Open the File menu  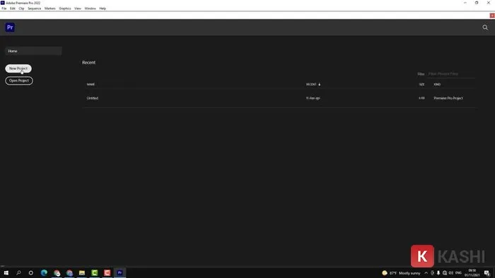[x=4, y=8]
